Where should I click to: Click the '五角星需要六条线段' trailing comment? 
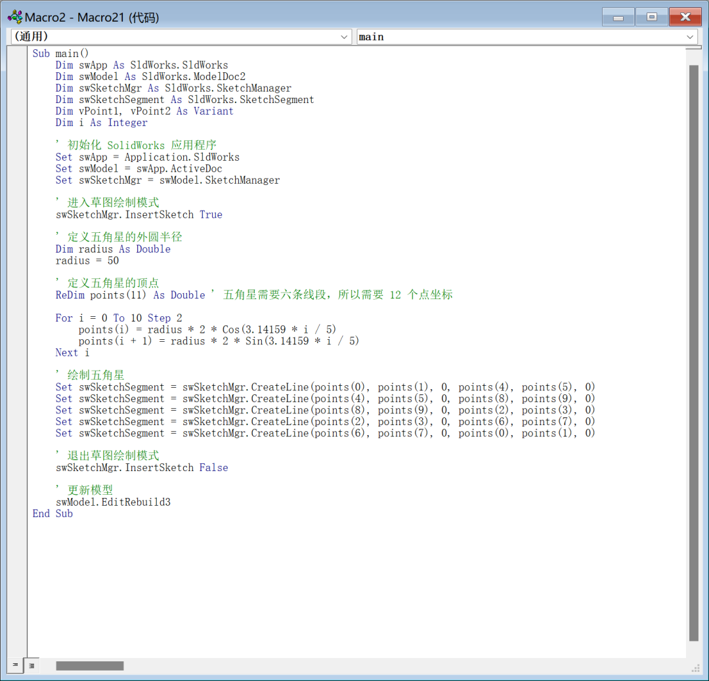(x=332, y=295)
